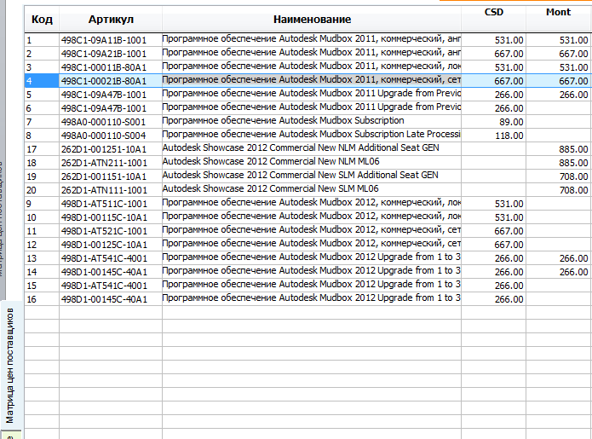This screenshot has height=439, width=592.
Task: Select the last row with code 16
Action: point(307,299)
